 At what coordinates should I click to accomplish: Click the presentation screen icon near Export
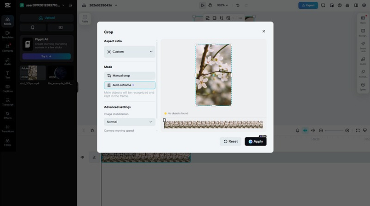(323, 5)
